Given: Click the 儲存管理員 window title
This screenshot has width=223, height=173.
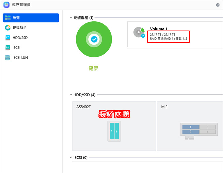Looking at the screenshot, I should [x=21, y=5].
